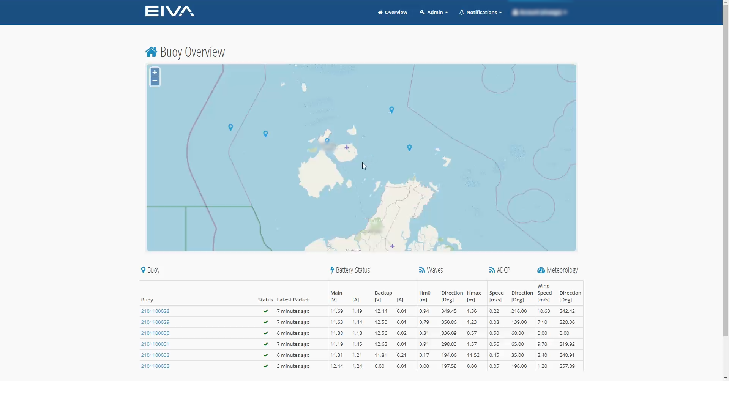729x410 pixels.
Task: Click the Waves signal feed icon
Action: click(422, 270)
